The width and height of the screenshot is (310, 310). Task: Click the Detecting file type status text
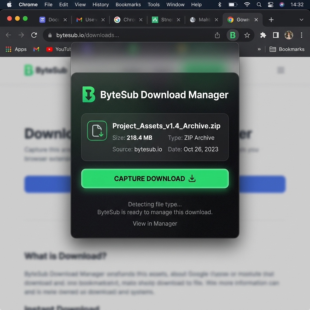155,204
